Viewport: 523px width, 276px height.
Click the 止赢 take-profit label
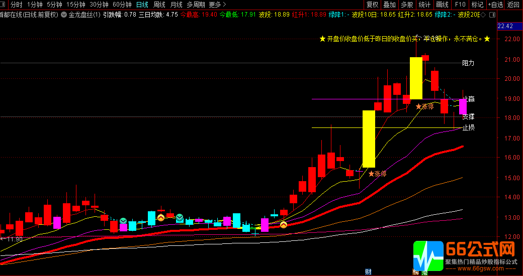click(x=468, y=99)
